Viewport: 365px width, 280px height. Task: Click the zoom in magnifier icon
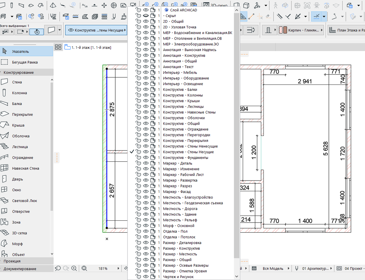74,268
